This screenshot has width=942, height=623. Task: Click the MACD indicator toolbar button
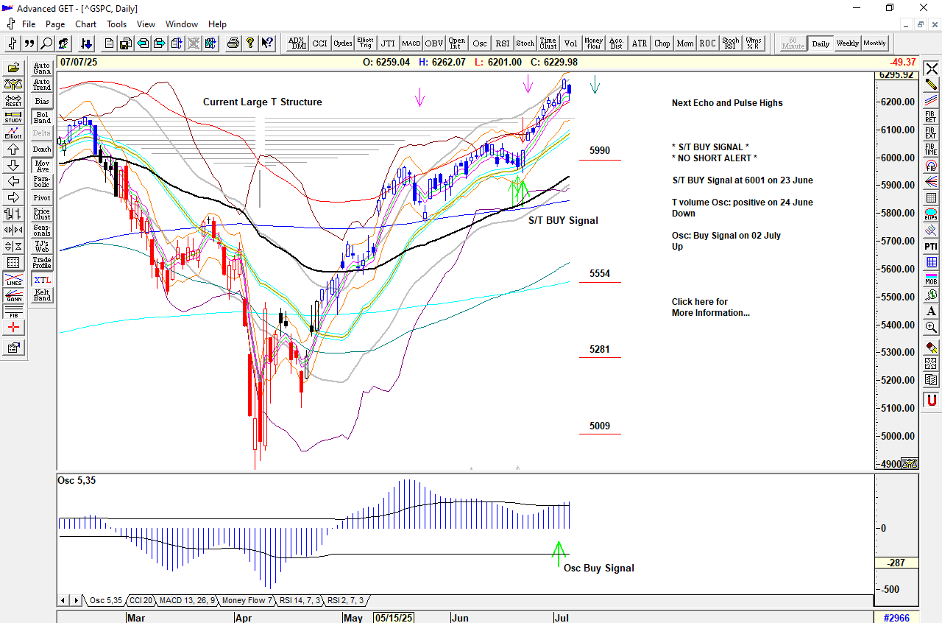pos(411,43)
